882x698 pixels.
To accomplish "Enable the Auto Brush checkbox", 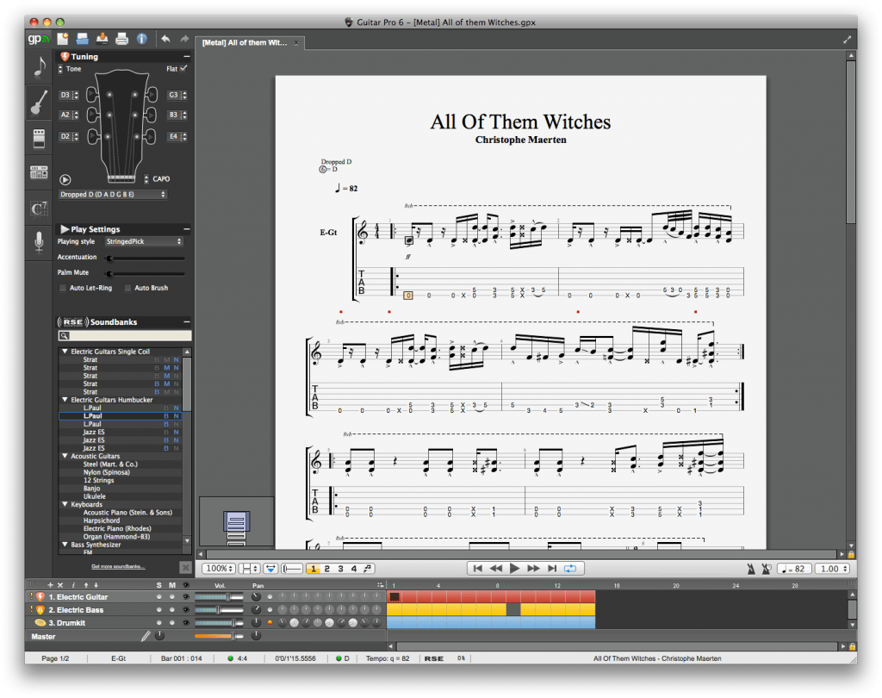I will point(127,288).
